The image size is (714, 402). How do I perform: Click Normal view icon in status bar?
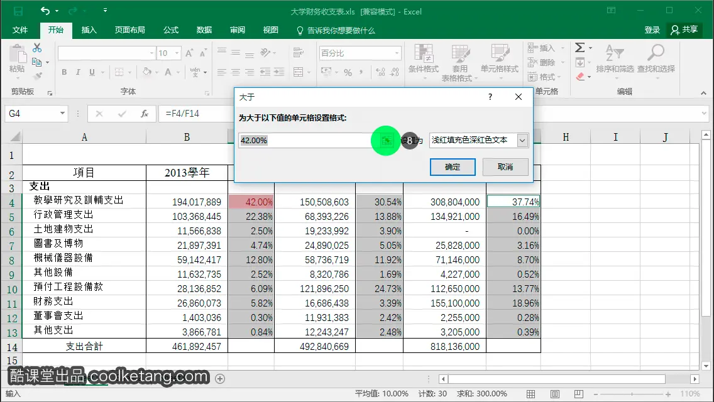point(531,394)
